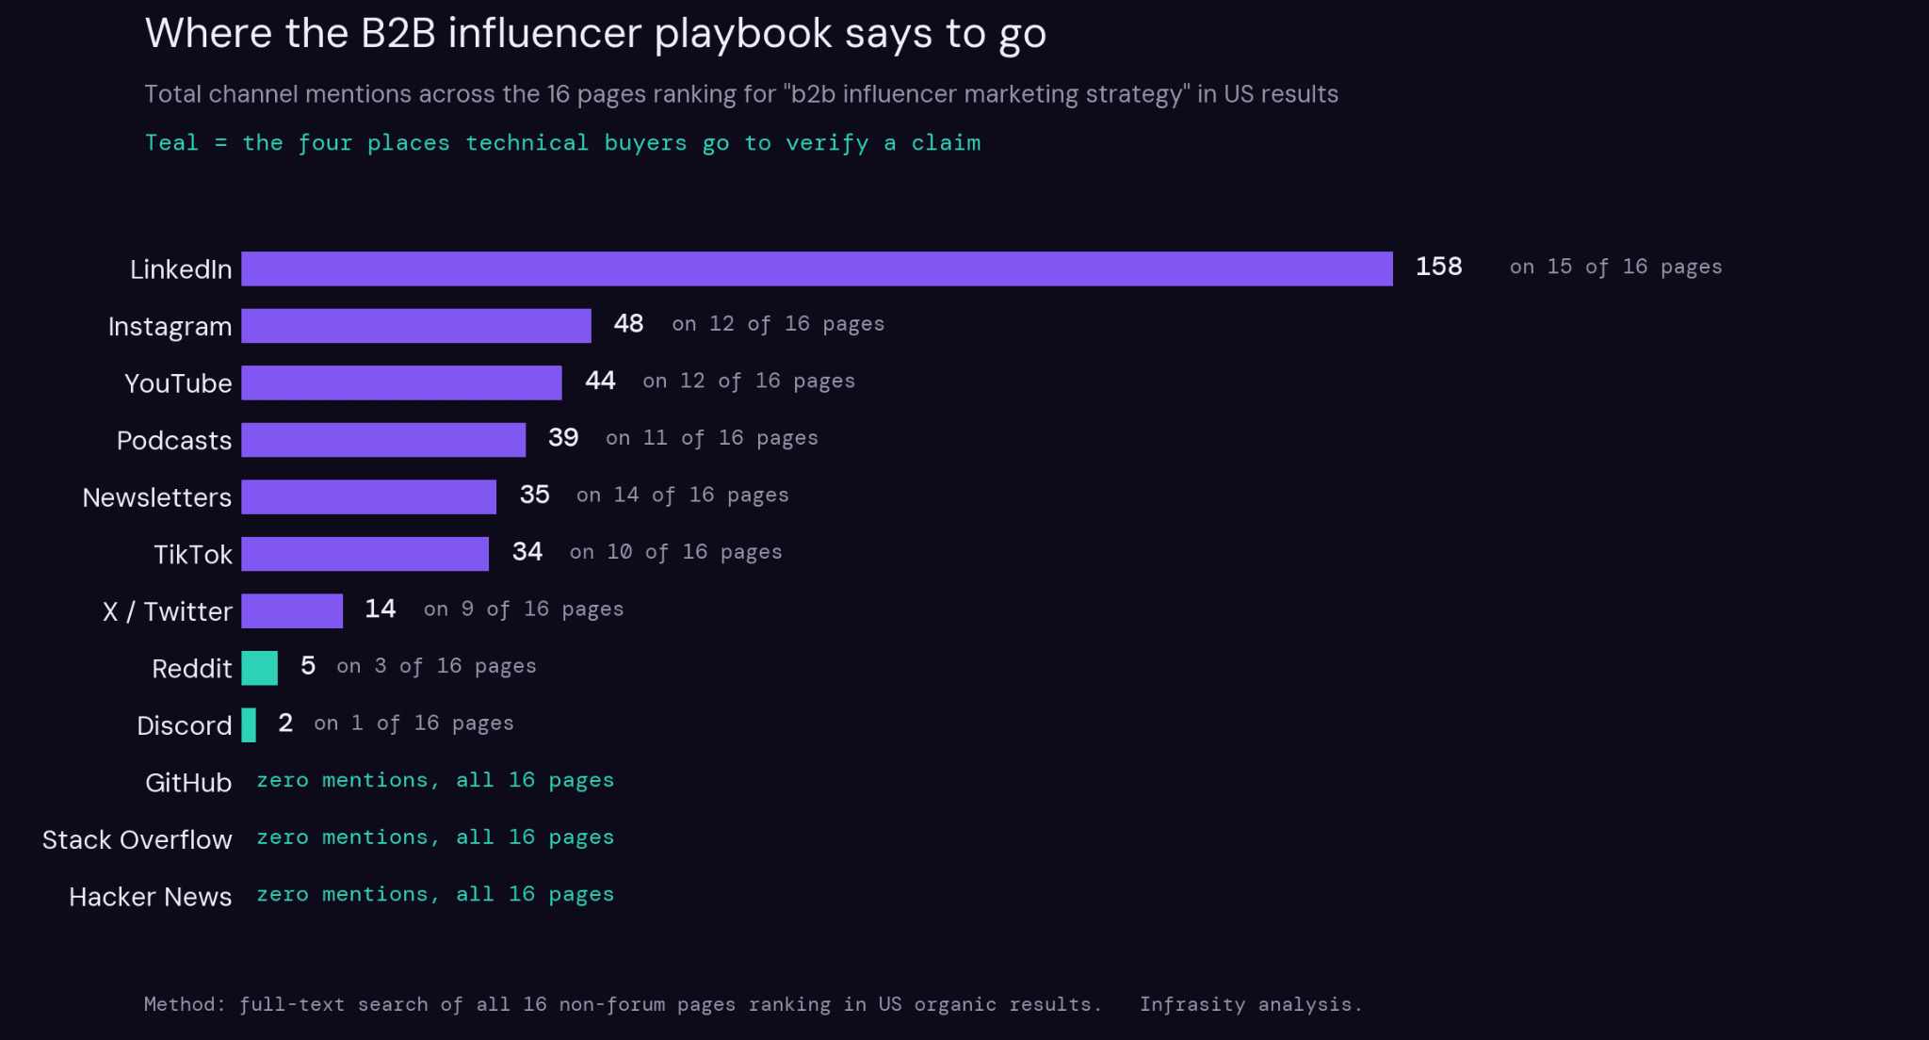Click 'on 10 of 16 pages' annotation
Viewport: 1929px width, 1040px height.
[676, 553]
